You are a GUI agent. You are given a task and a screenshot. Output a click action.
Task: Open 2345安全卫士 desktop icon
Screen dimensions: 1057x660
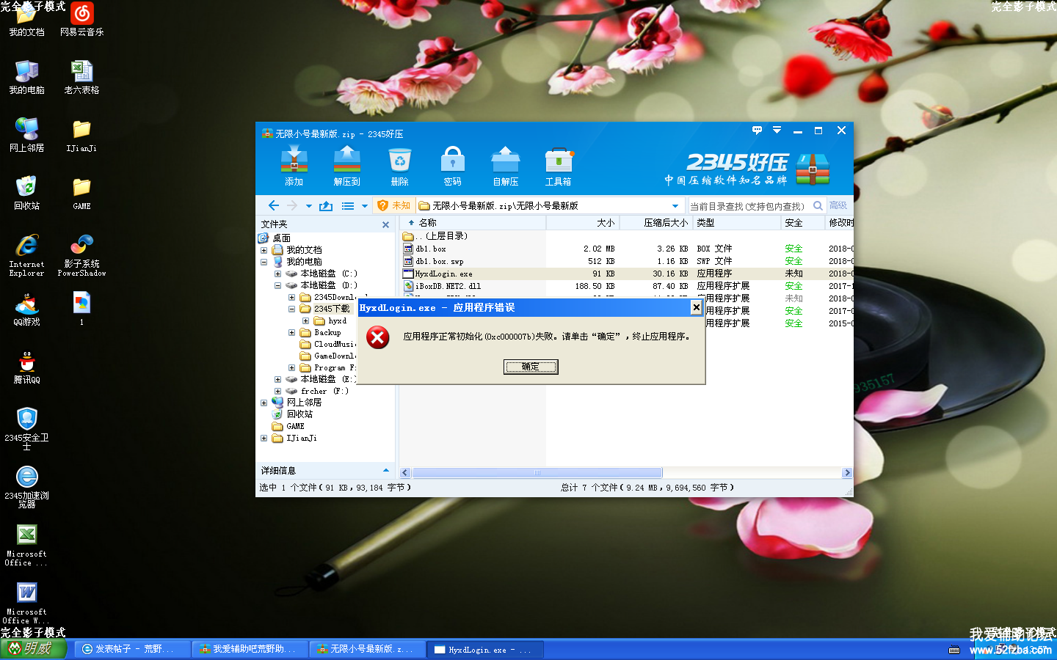coord(27,429)
